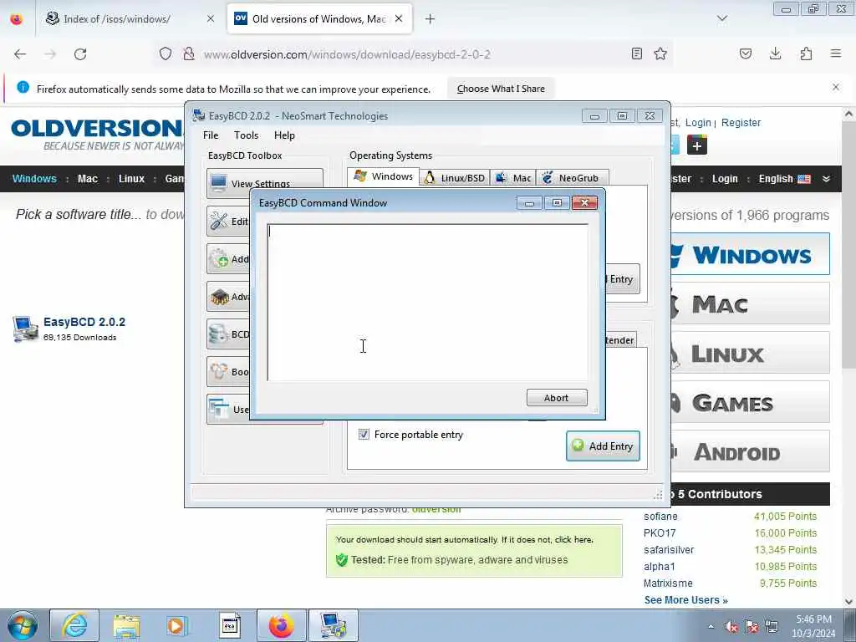Switch to the Windows operating systems tab
Viewport: 856px width, 642px height.
click(383, 176)
